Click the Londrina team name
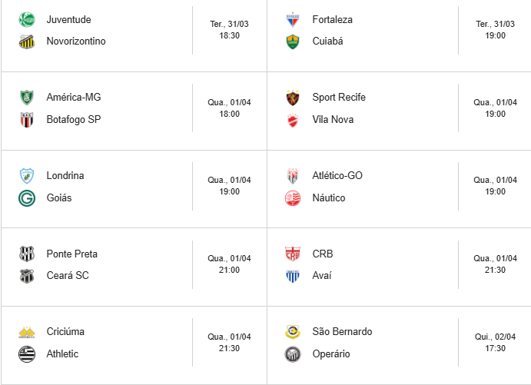The height and width of the screenshot is (385, 531). pyautogui.click(x=65, y=176)
